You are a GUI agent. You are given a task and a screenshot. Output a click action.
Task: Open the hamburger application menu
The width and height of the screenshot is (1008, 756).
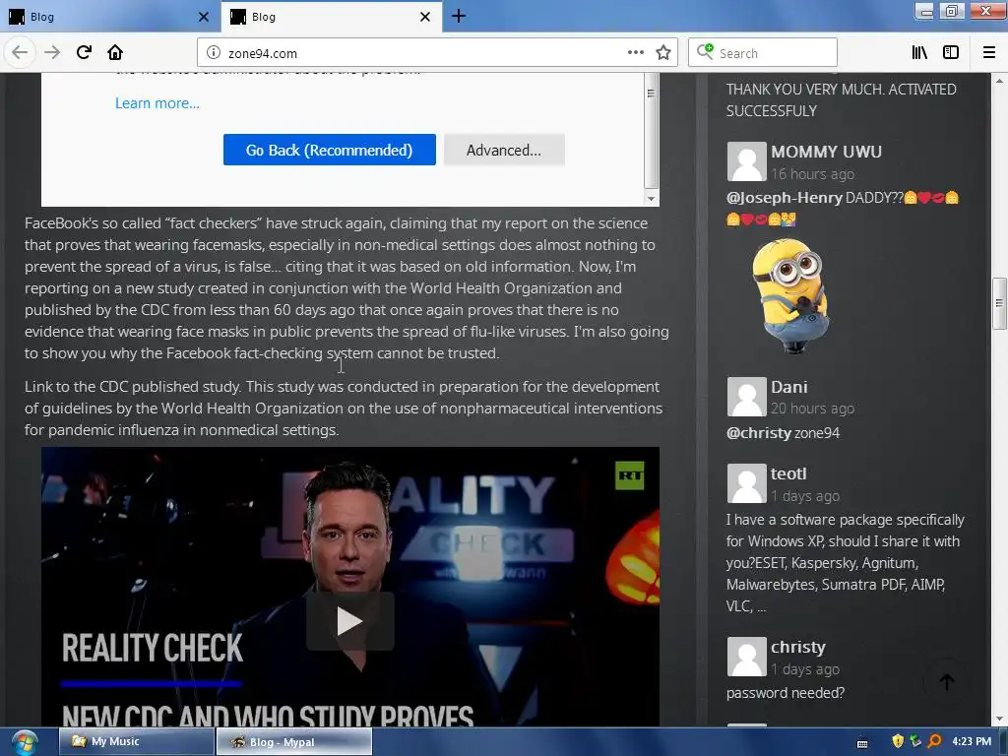989,53
